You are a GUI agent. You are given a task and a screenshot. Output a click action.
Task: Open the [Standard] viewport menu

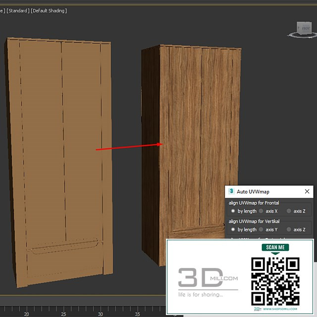18,10
